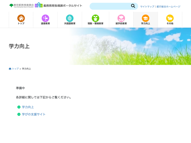Open the 道徳教育 signpost icon
The height and width of the screenshot is (143, 191).
(x=46, y=18)
